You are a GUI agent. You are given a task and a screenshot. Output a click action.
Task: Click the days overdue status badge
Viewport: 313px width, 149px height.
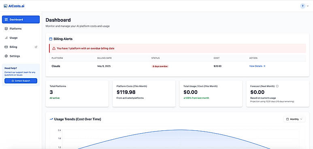[x=160, y=66]
